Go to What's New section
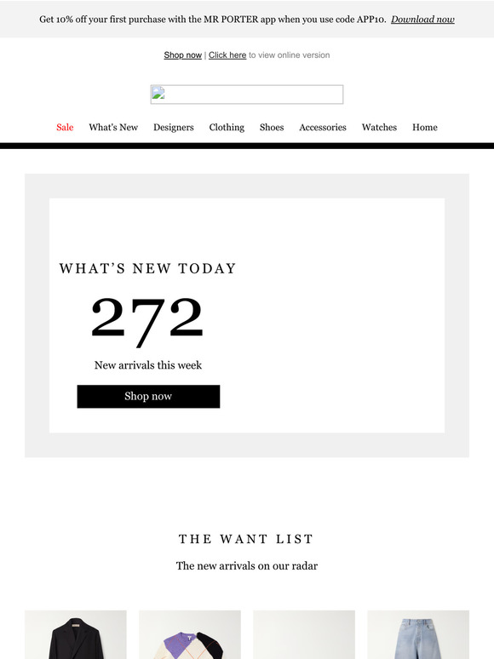494x659 pixels. pyautogui.click(x=113, y=128)
